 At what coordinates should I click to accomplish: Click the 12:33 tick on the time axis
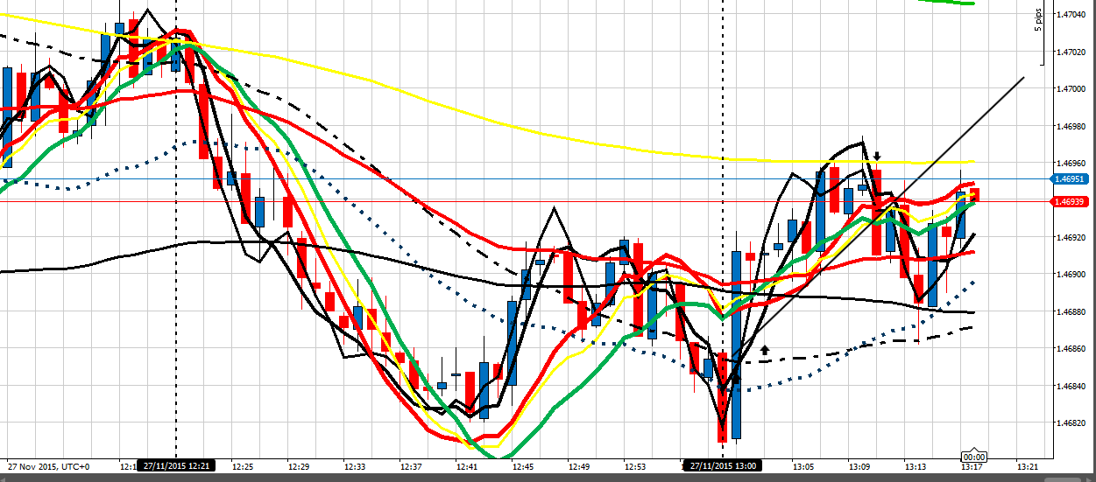pyautogui.click(x=356, y=467)
